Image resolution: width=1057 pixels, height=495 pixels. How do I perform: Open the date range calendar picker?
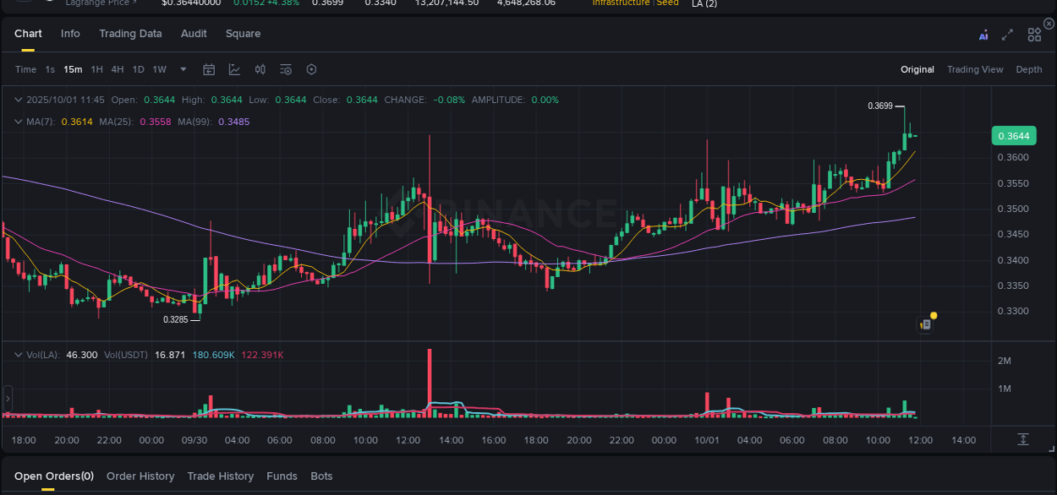[209, 69]
